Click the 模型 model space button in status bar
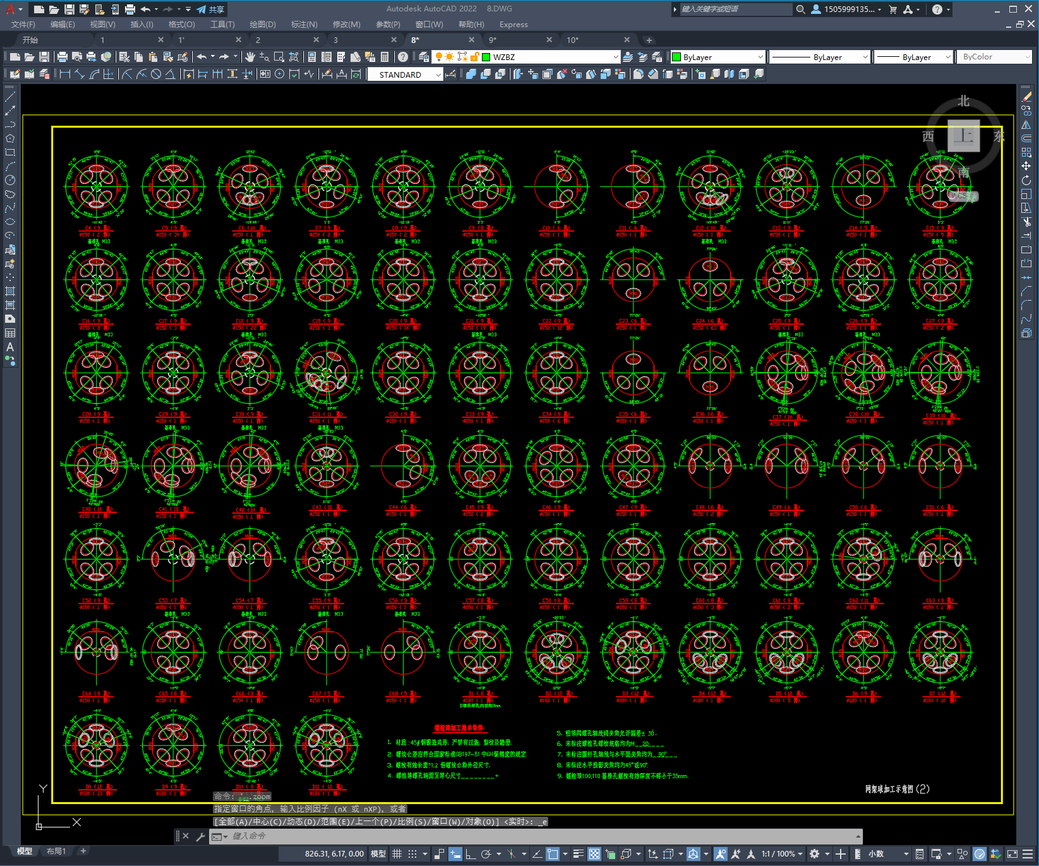 coord(378,854)
